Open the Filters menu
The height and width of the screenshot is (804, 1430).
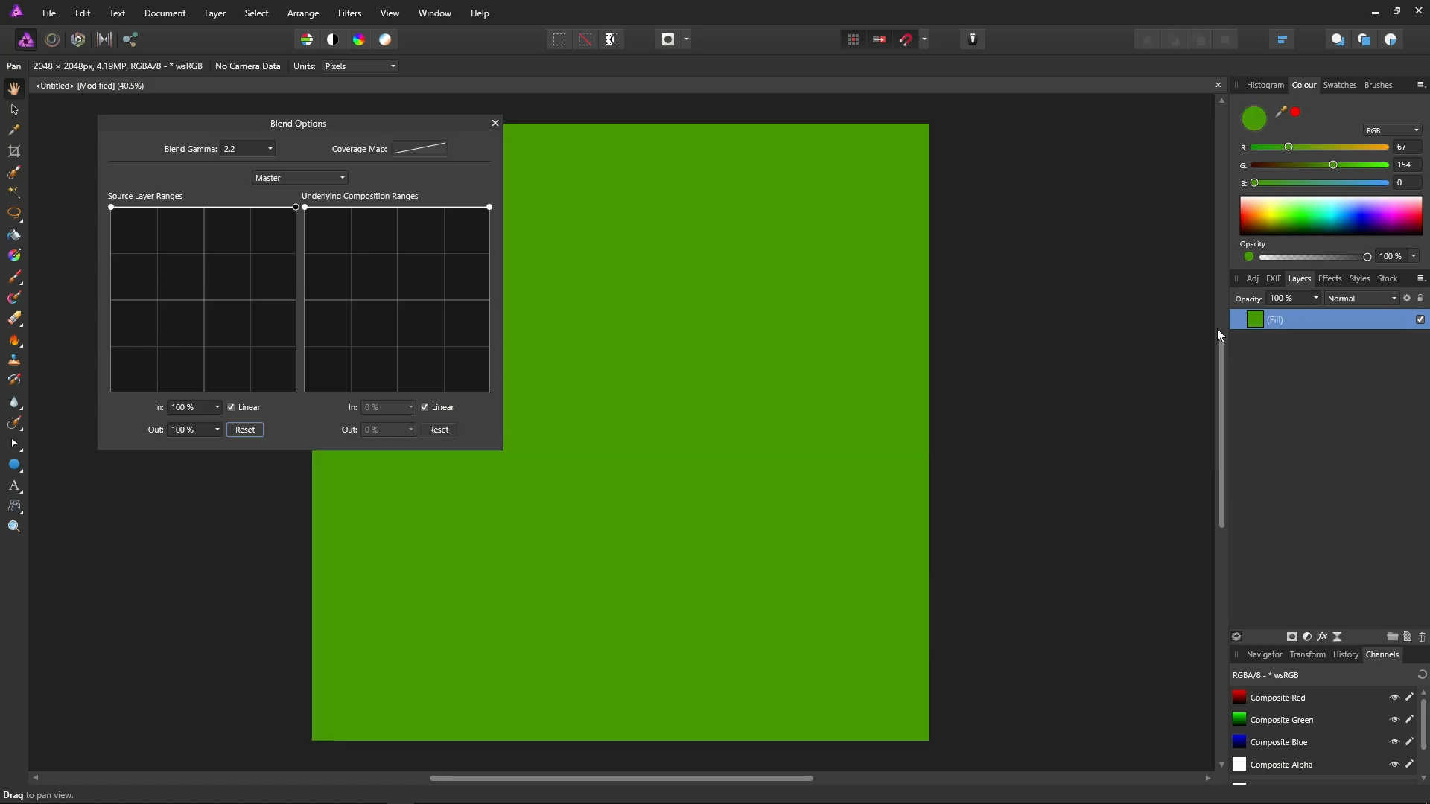click(349, 13)
